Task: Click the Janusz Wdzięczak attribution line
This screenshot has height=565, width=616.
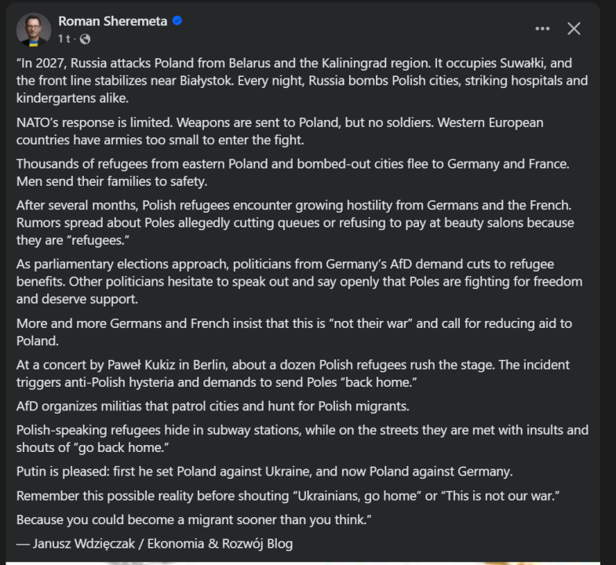Action: click(x=155, y=543)
